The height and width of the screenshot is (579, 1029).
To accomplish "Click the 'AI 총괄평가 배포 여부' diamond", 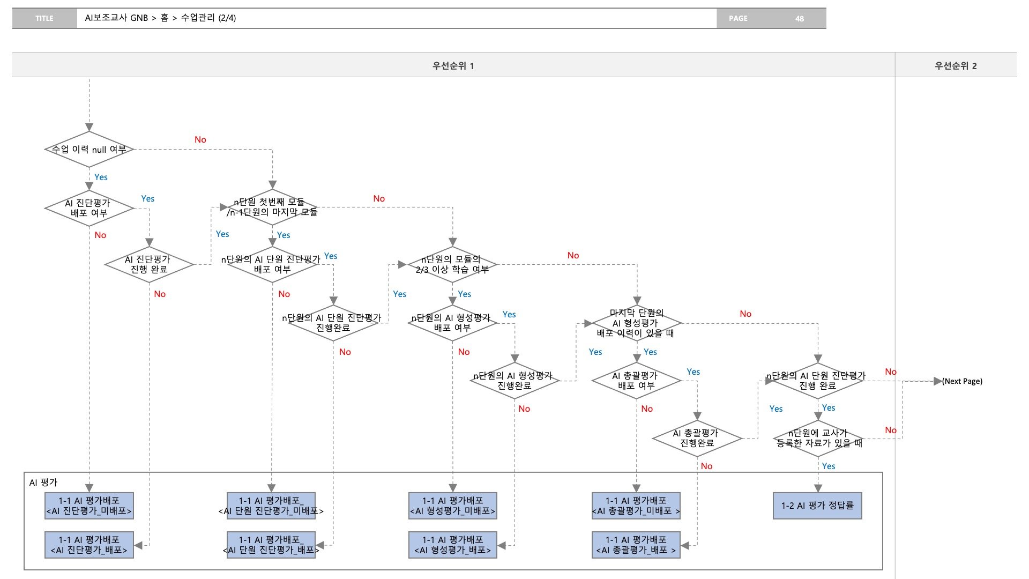I will (x=636, y=381).
